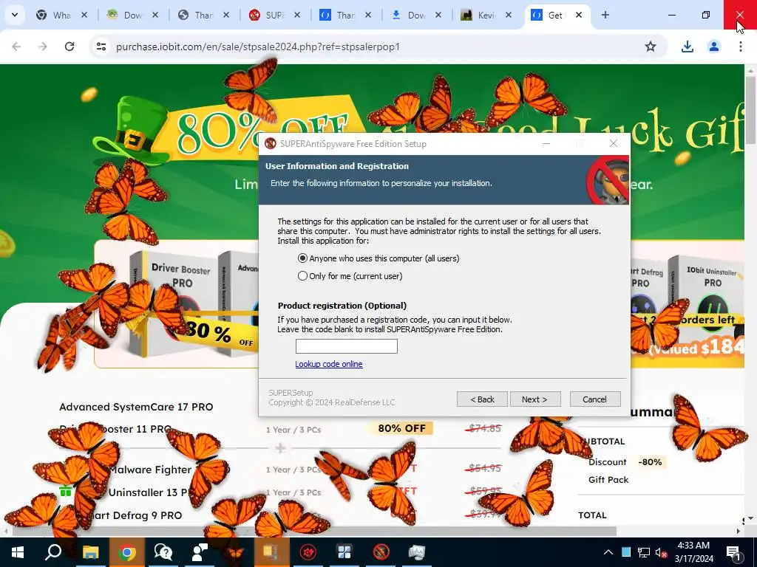757x567 pixels.
Task: Click 'Advanced SystemCare 17 PRO' text
Action: coord(136,407)
